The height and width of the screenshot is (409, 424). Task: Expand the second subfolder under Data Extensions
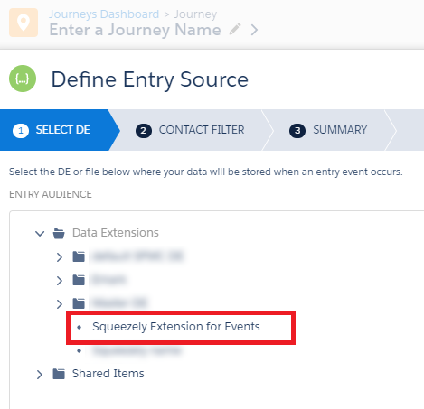tap(60, 281)
